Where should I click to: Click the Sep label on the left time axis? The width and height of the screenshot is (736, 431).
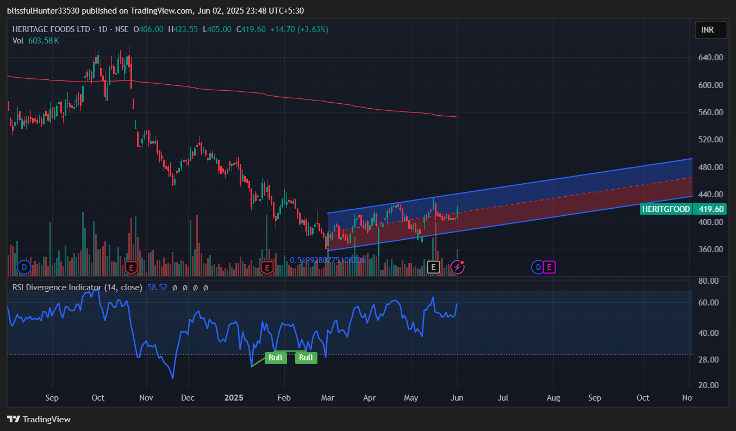tap(52, 398)
